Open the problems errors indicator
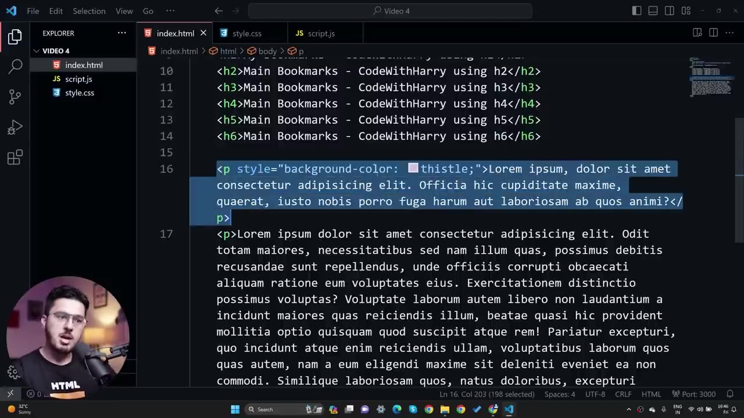Viewport: 744px width, 418px height. point(35,394)
